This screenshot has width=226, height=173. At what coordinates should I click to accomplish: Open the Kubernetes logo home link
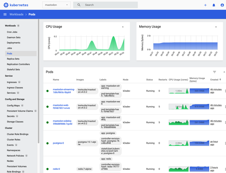click(x=16, y=5)
